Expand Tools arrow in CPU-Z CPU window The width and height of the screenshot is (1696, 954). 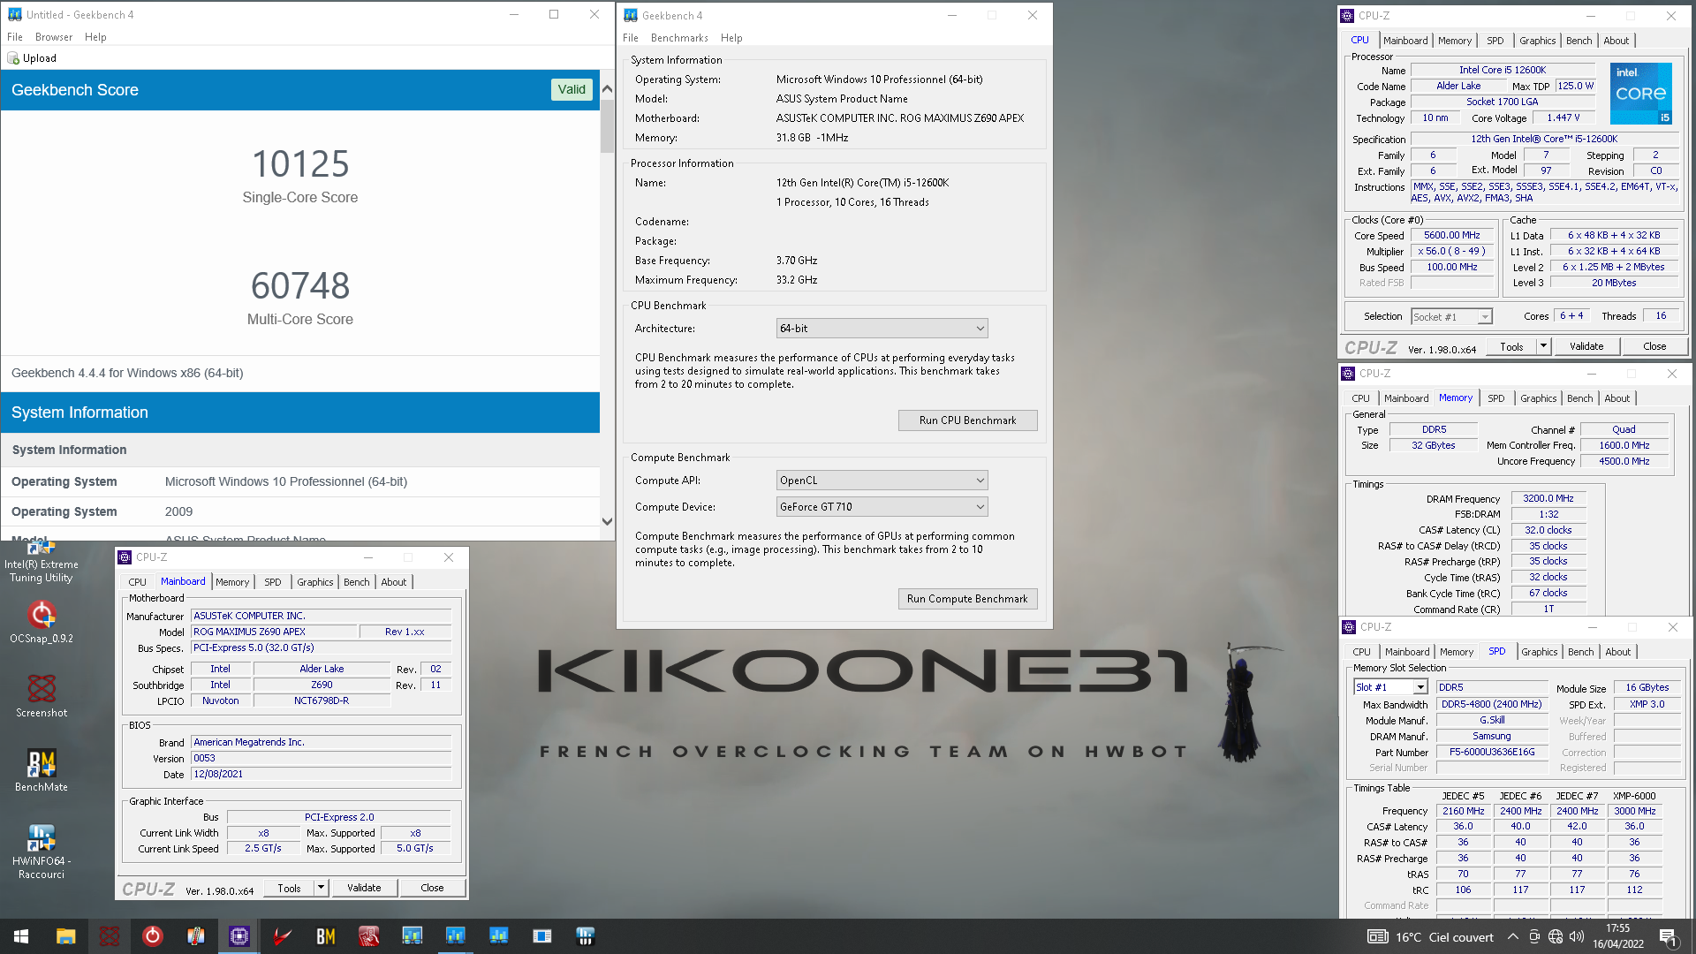pos(1543,346)
